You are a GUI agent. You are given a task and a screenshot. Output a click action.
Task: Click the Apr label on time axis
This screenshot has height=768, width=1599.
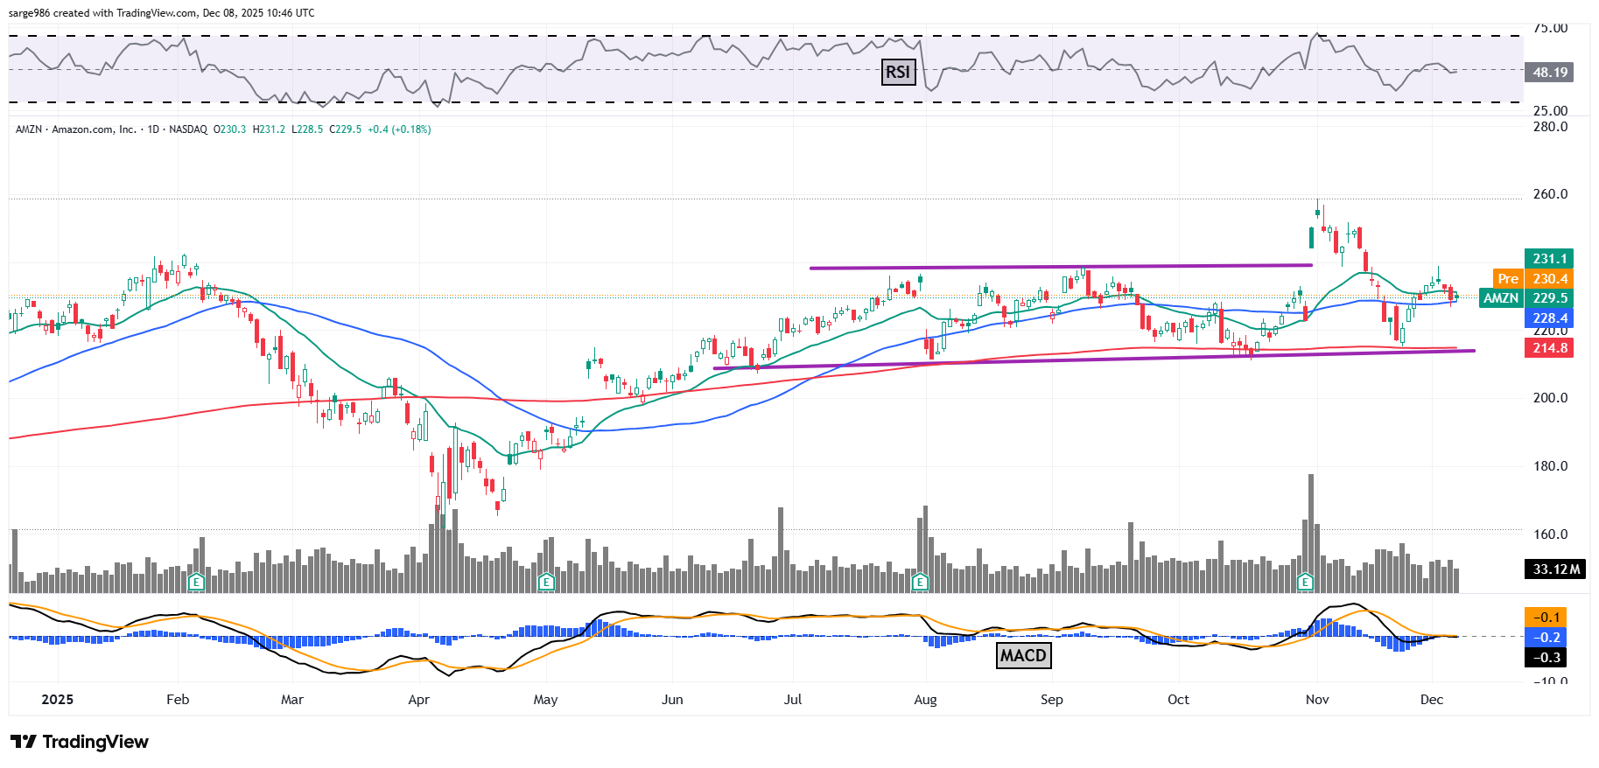tap(419, 700)
